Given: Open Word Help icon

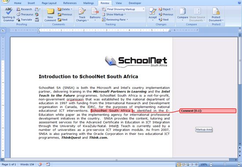Looking at the screenshot, I should 239,3.
